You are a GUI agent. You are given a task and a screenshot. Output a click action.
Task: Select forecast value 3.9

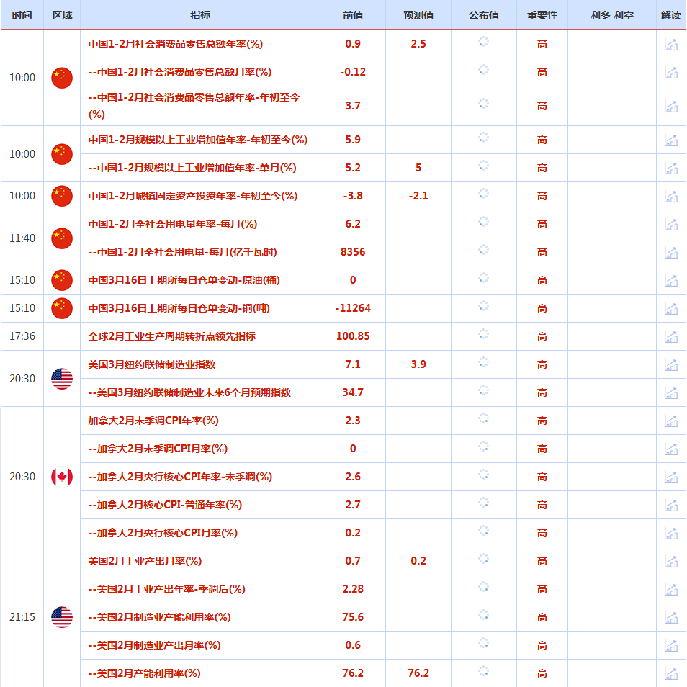[418, 364]
